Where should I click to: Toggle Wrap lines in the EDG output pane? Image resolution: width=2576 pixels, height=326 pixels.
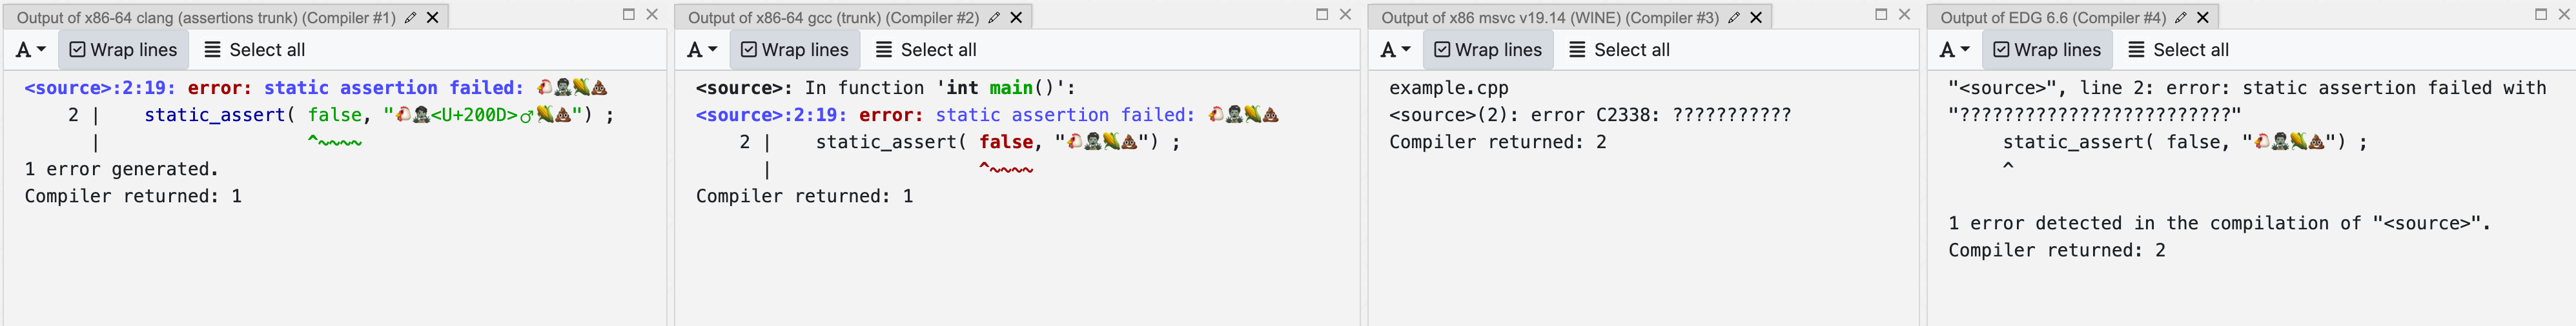(2047, 50)
